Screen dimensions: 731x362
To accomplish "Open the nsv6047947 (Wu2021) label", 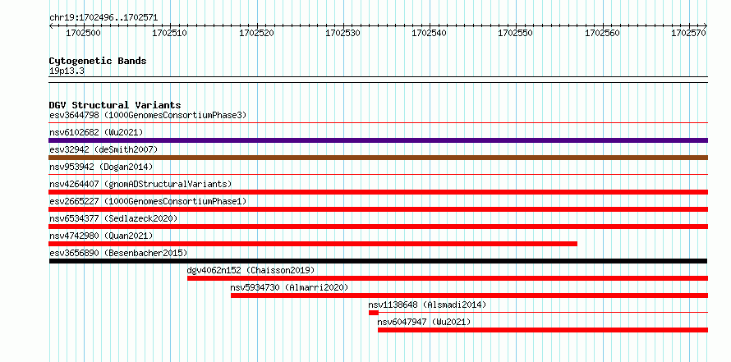I will tap(424, 322).
